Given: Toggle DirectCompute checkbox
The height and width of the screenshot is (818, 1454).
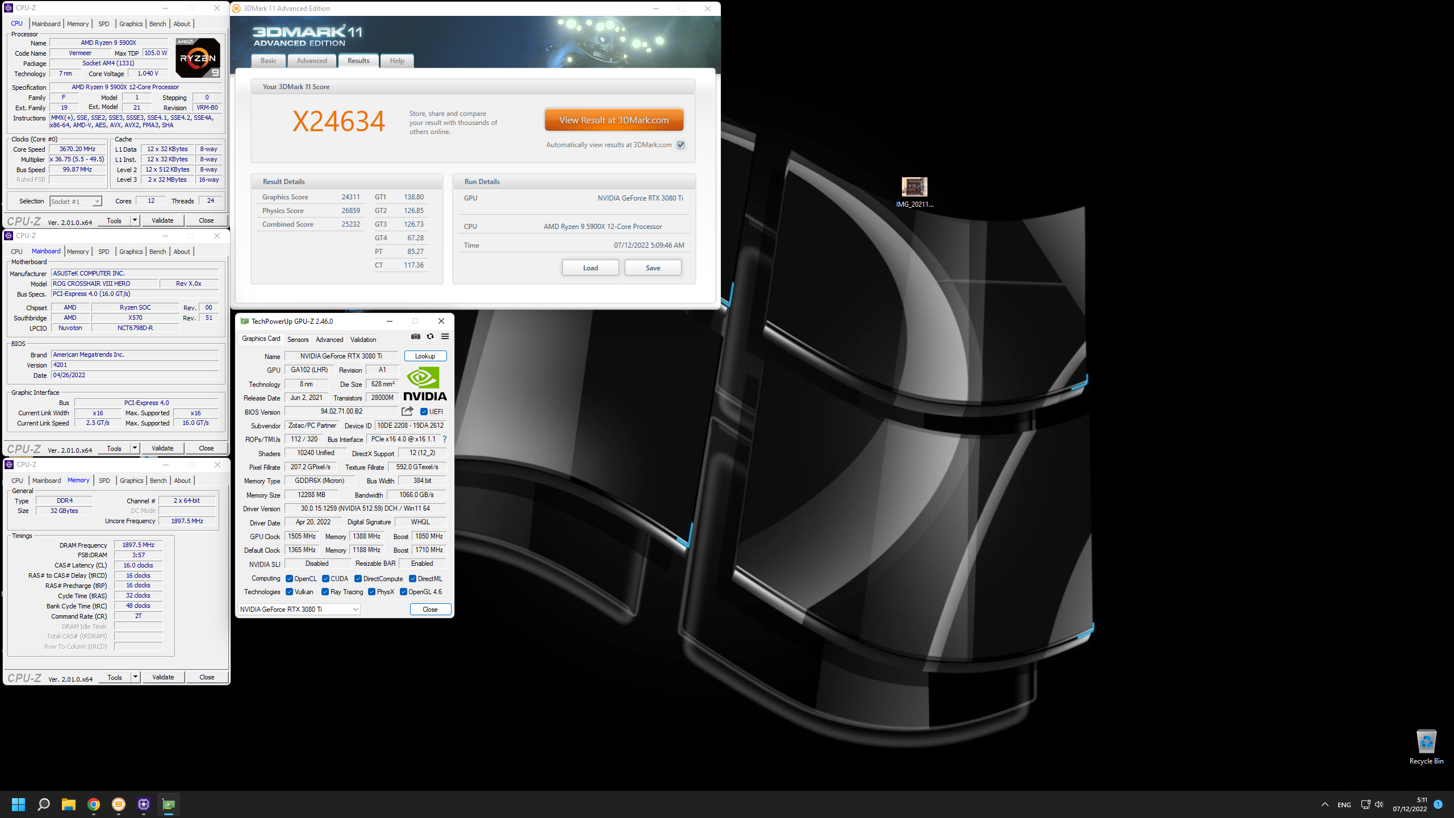Looking at the screenshot, I should [x=358, y=579].
